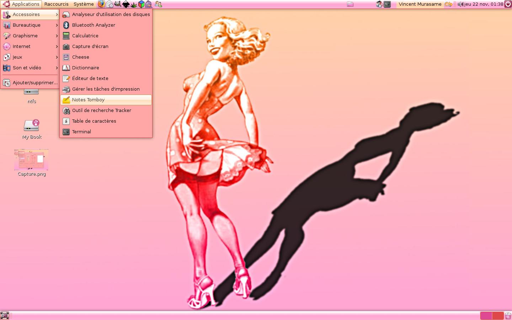Open the trash applet in bottom panel
Viewport: 512px width, 320px height.
point(508,315)
